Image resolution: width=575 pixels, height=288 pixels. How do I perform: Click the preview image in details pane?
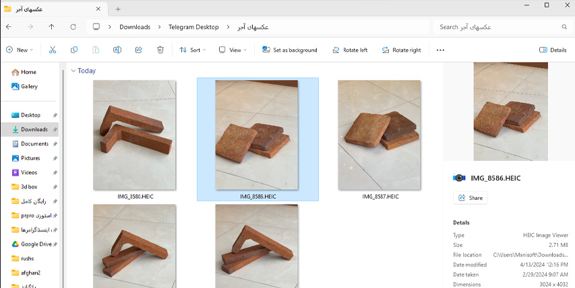(x=510, y=111)
